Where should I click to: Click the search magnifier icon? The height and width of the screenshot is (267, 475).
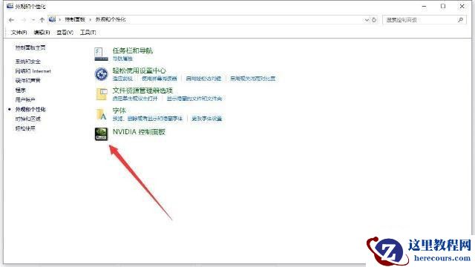(460, 20)
